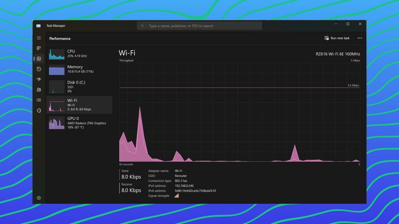This screenshot has width=399, height=224.
Task: Open Task Manager settings gear
Action: coord(39,198)
